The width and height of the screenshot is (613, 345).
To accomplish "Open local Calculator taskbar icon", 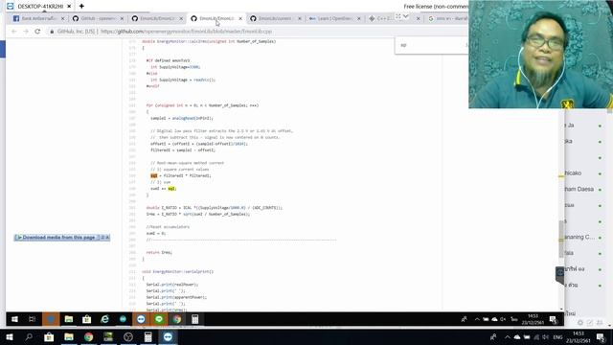I will 148,336.
